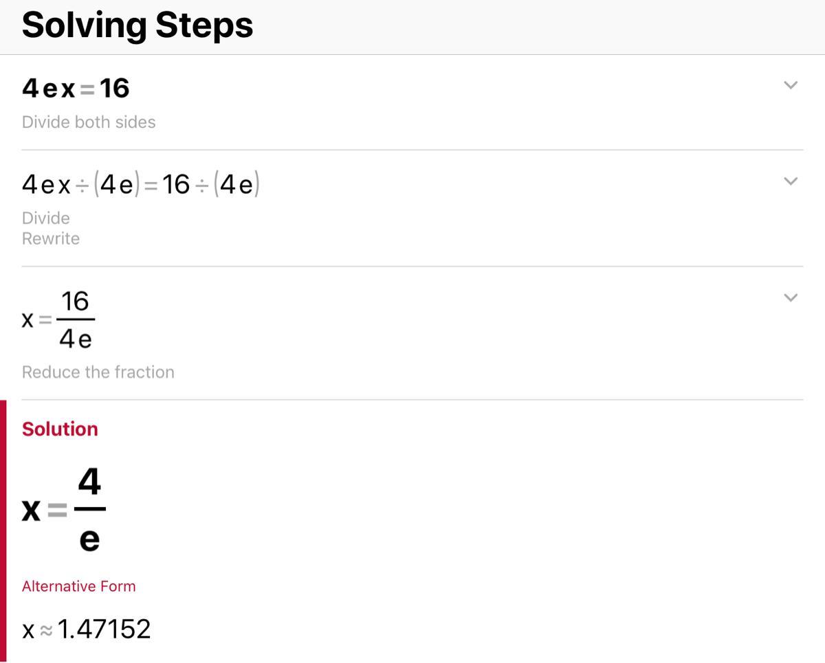This screenshot has height=663, width=825.
Task: Tap the "Divide both sides" hint
Action: pos(89,122)
